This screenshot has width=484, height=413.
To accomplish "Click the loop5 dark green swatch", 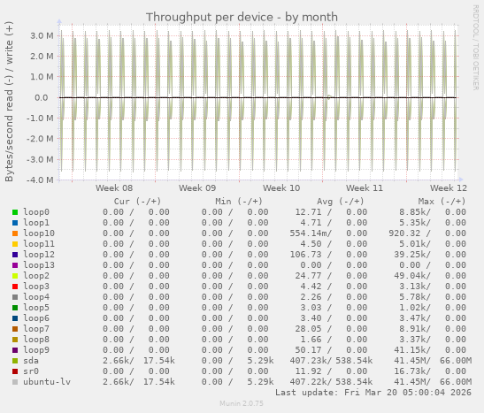I will tap(15, 308).
